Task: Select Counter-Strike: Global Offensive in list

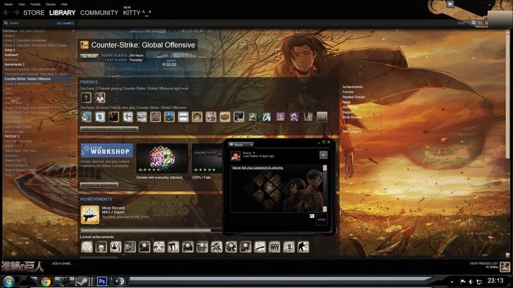Action: (37, 79)
